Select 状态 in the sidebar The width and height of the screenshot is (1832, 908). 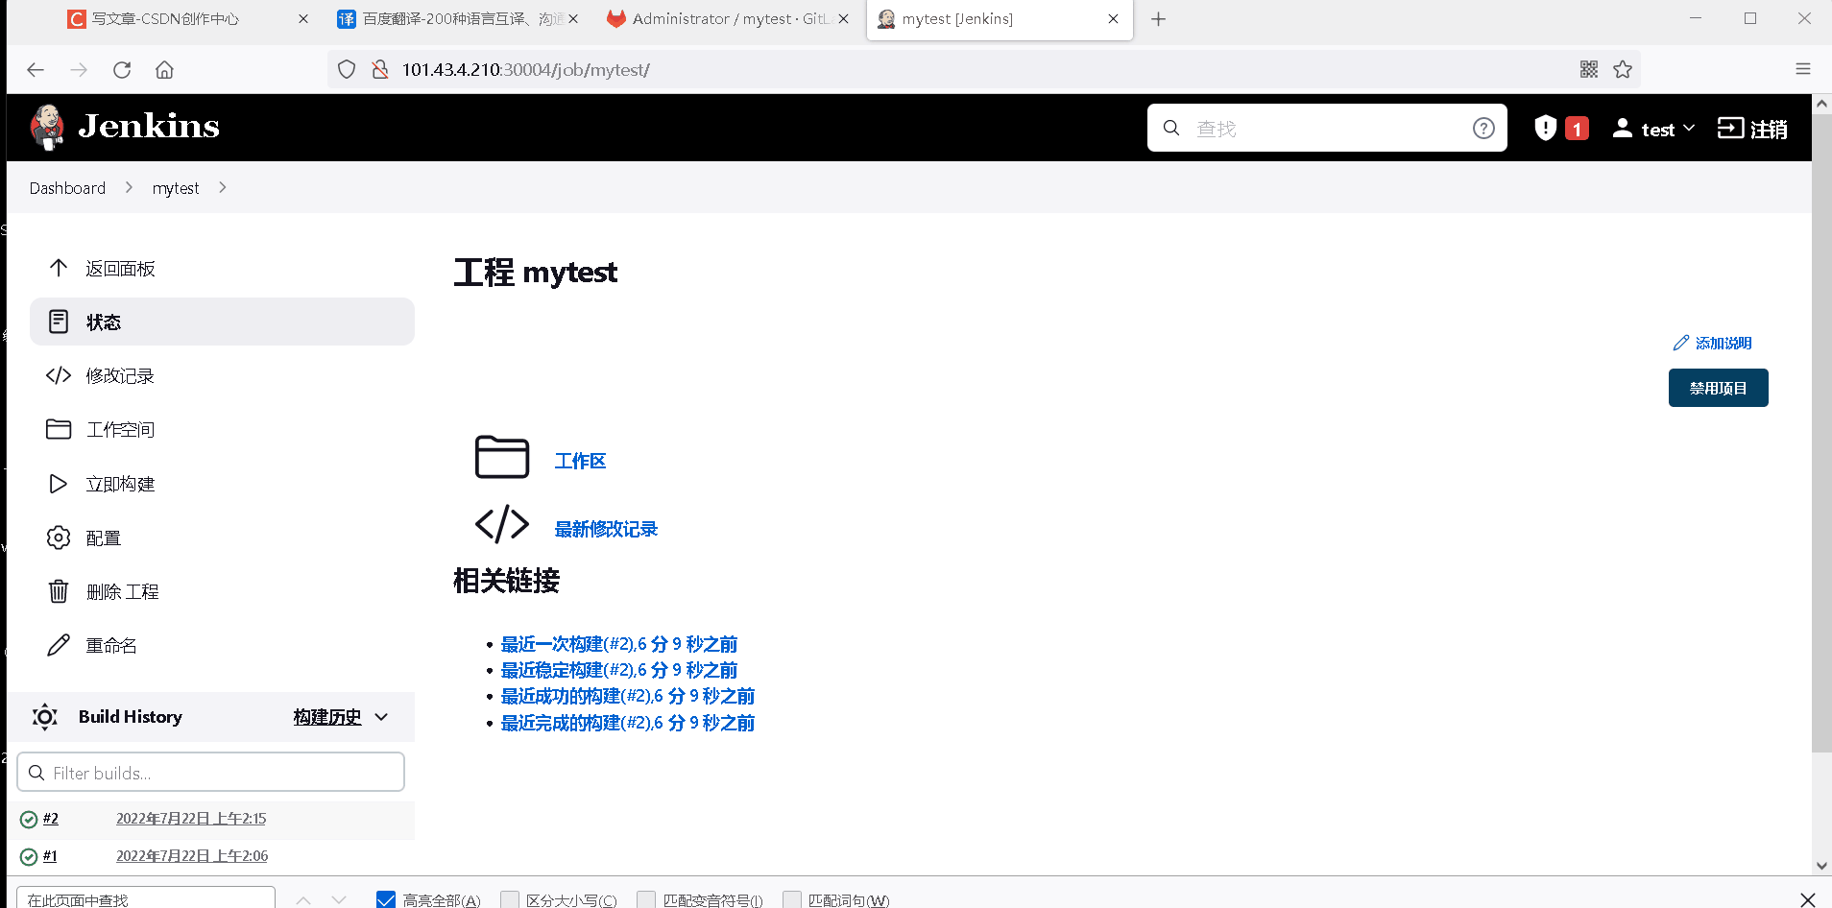[222, 322]
